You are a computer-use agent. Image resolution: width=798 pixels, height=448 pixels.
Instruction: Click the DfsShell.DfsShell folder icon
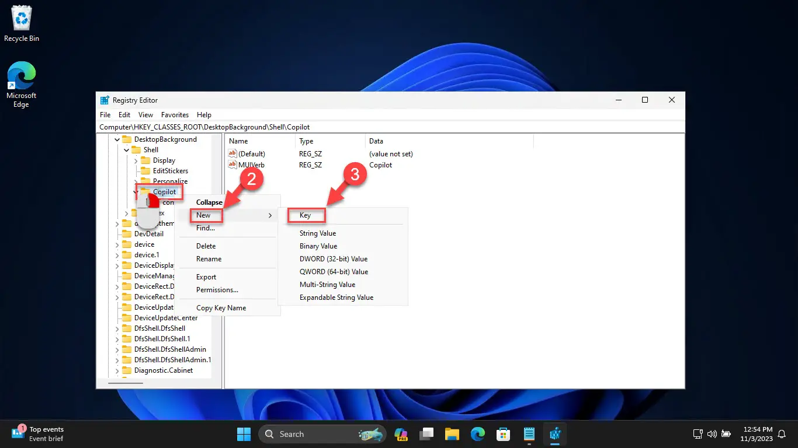(x=127, y=328)
